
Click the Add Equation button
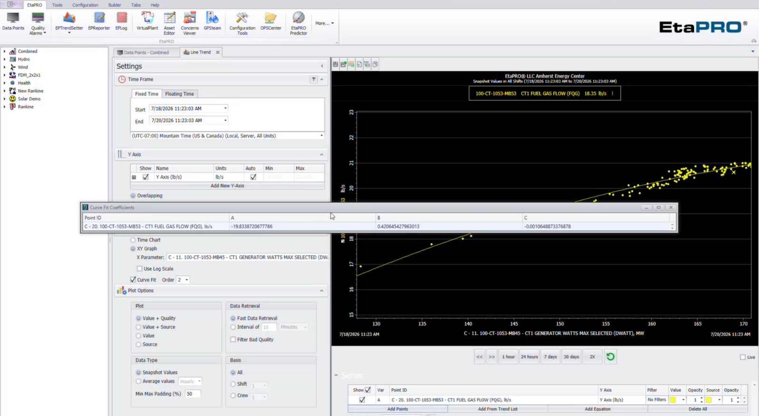pos(598,409)
